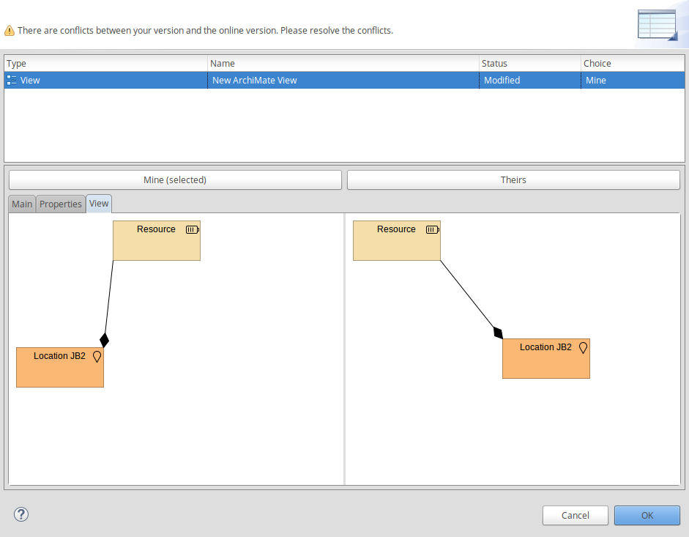Click the Resource icon in Mine's diagram
689x537 pixels.
click(x=192, y=229)
